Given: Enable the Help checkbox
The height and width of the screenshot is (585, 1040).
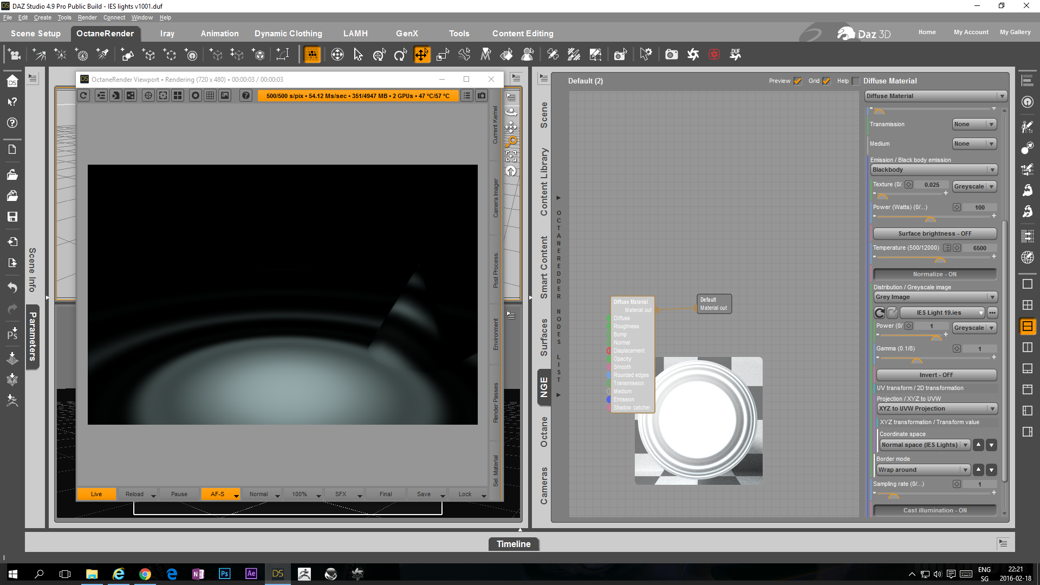Looking at the screenshot, I should click(856, 81).
